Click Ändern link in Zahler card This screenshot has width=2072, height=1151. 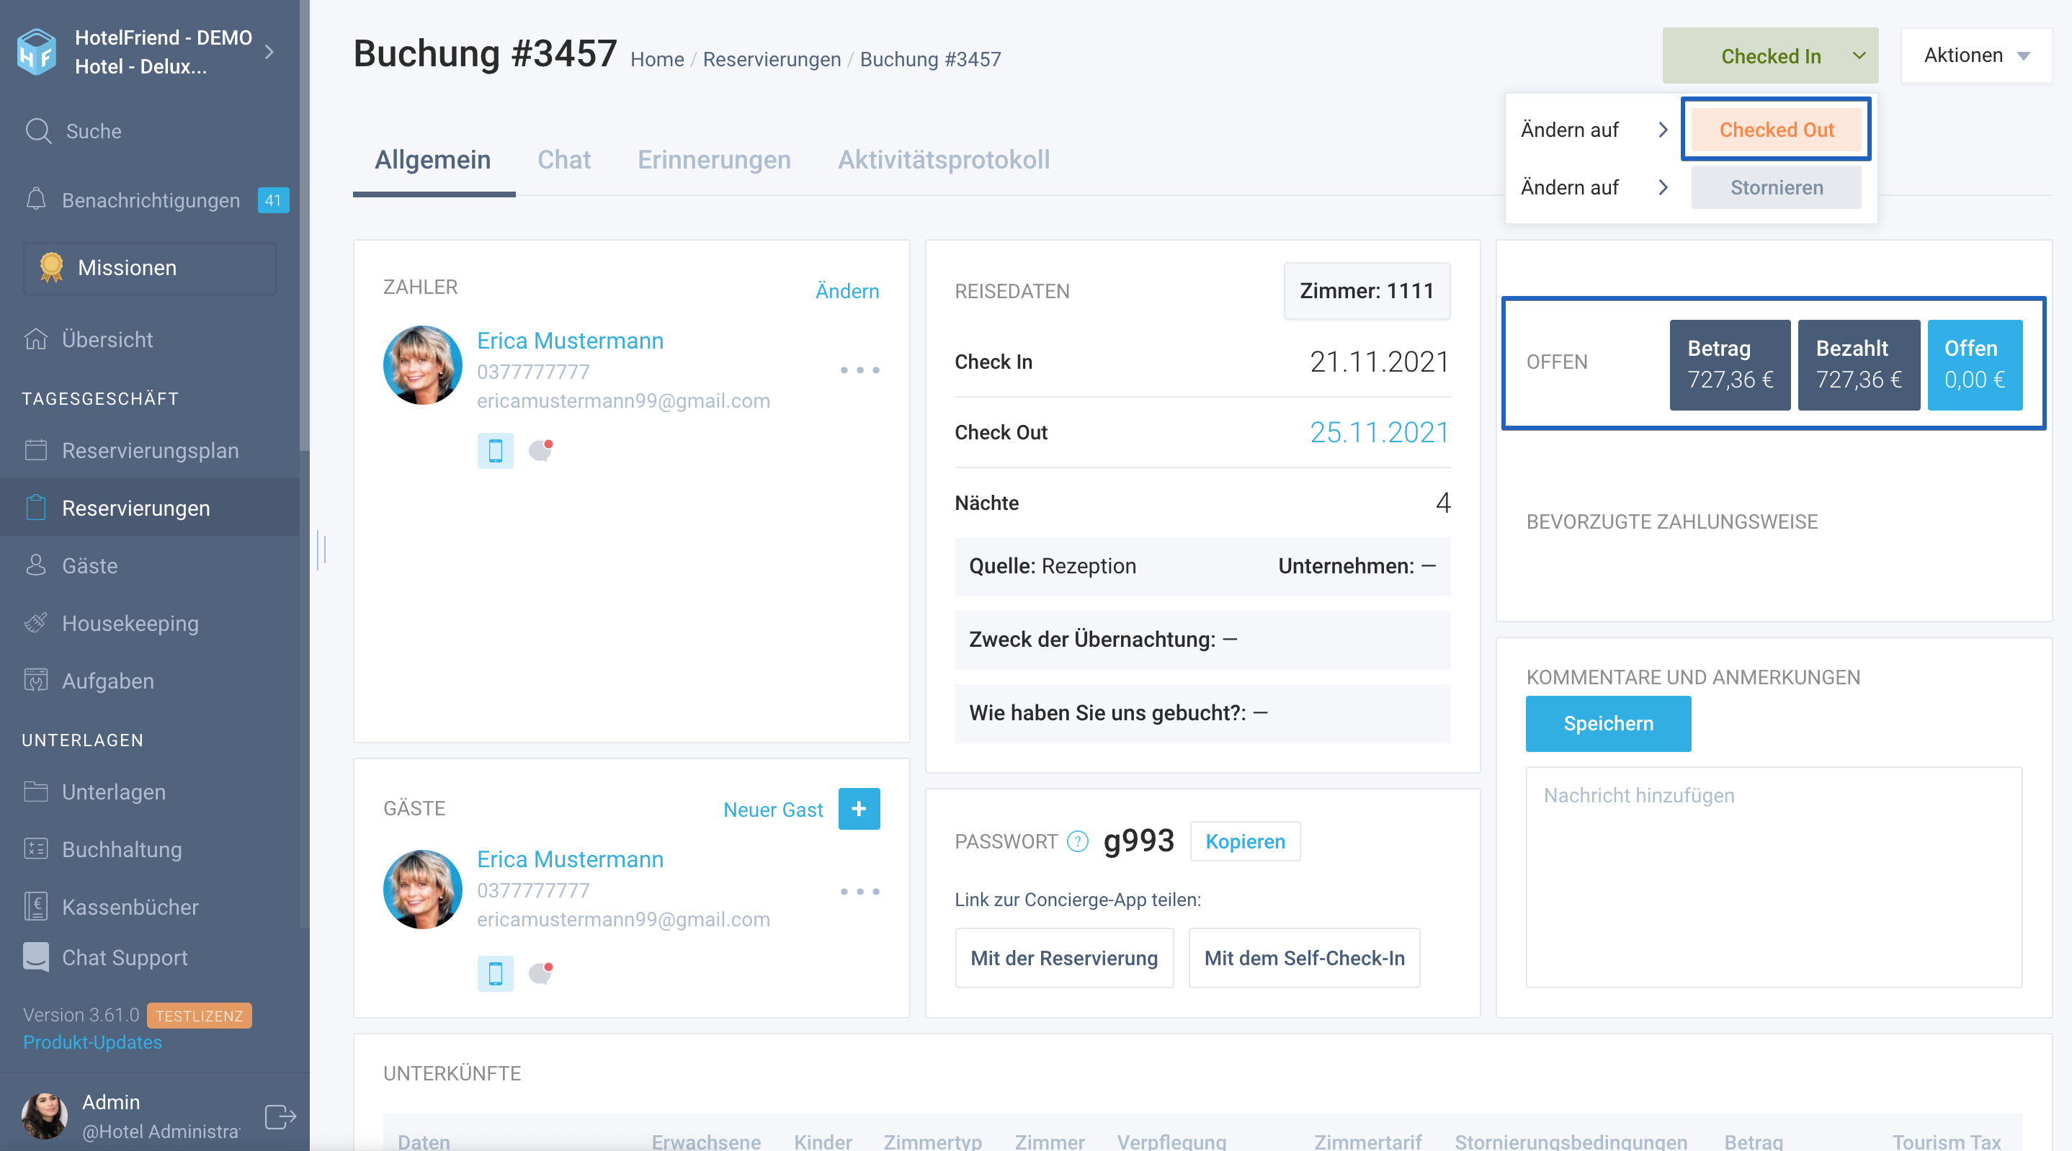(x=847, y=290)
